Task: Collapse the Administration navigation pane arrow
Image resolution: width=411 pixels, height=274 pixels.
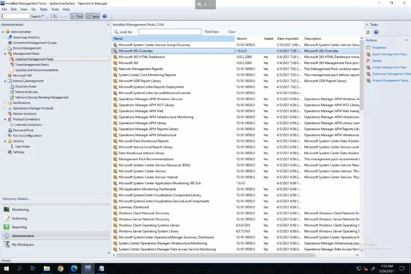Action: click(x=108, y=25)
